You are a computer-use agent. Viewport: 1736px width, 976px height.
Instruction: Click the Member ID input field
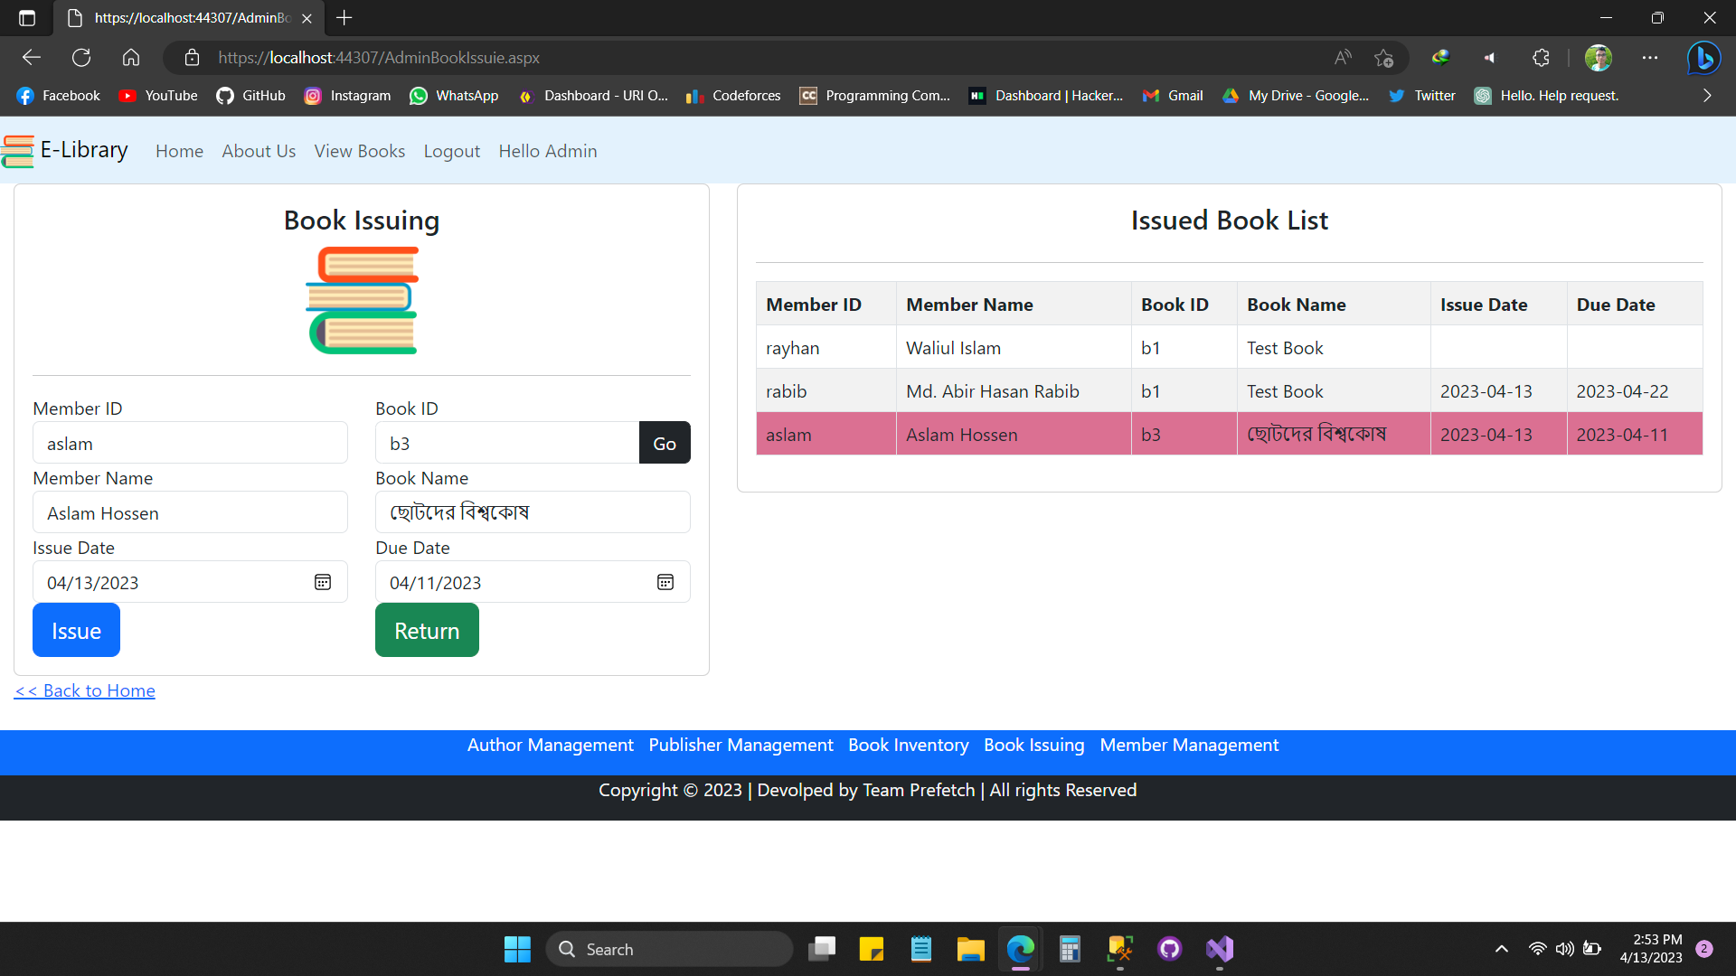tap(190, 443)
